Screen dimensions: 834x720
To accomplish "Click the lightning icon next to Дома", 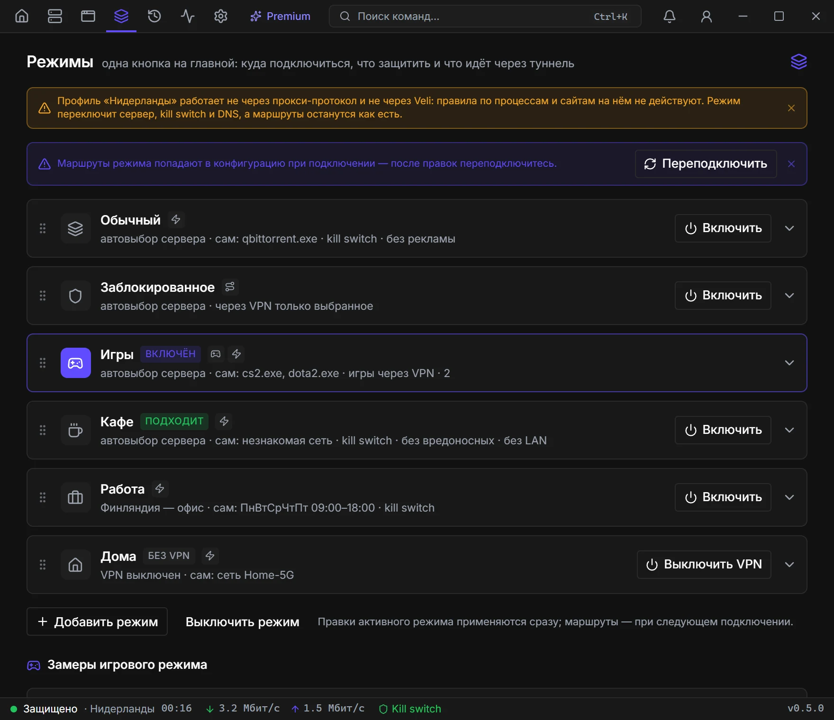I will pos(210,556).
